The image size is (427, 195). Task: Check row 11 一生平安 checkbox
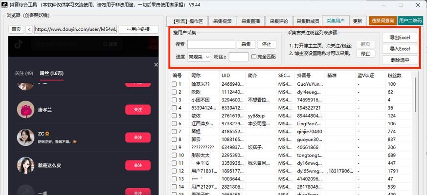coord(174,163)
